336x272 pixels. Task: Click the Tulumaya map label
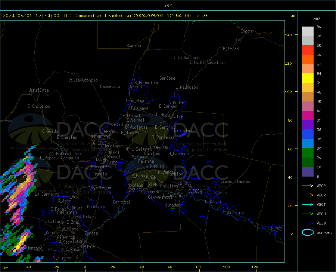tap(140, 108)
